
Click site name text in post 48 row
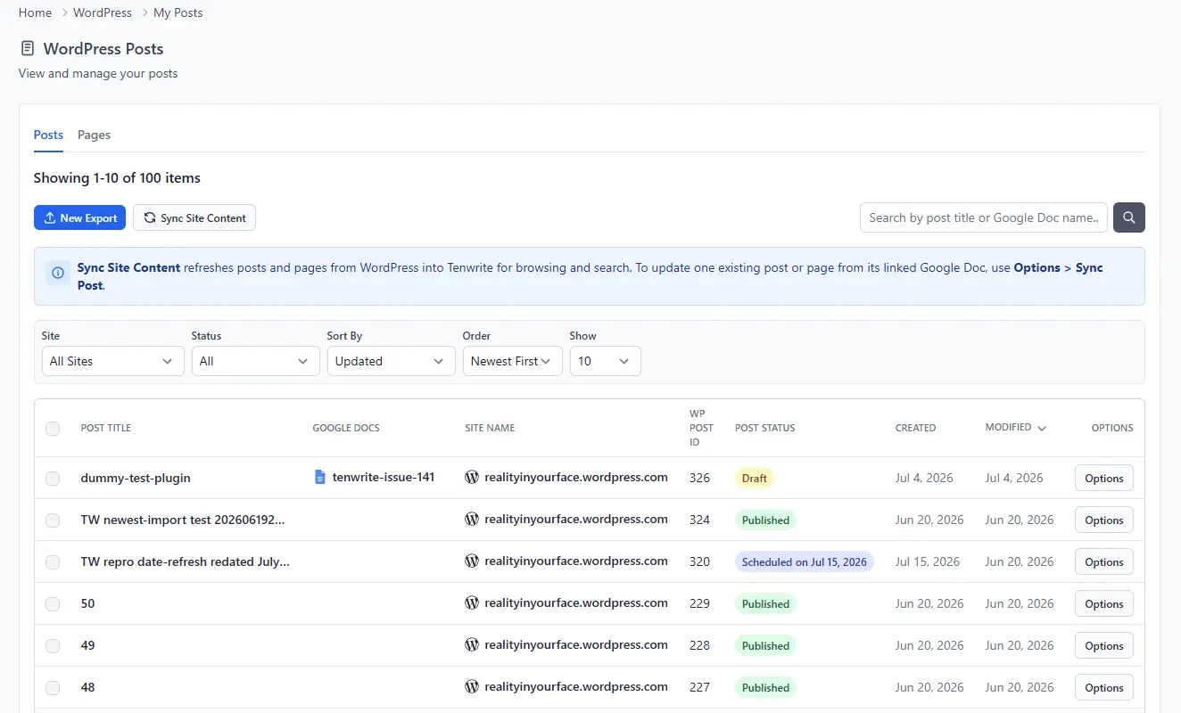[576, 686]
